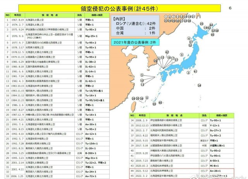Screen dimensions: 248x179
Task: Click date cell 2008. 2. 9
Action: [x=142, y=121]
